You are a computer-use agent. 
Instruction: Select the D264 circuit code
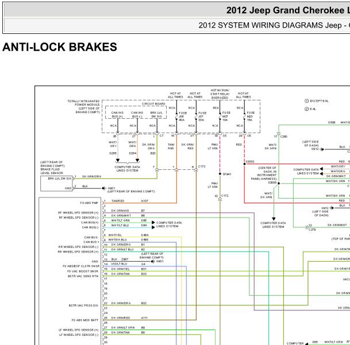coord(133,153)
